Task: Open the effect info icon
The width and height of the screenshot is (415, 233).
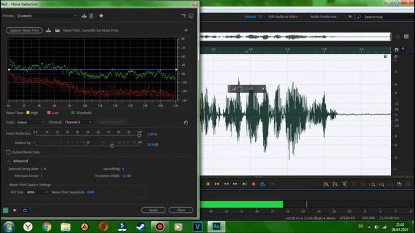Action: tap(191, 16)
